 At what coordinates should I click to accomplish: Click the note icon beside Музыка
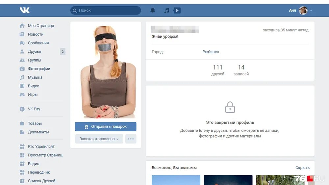coord(22,77)
